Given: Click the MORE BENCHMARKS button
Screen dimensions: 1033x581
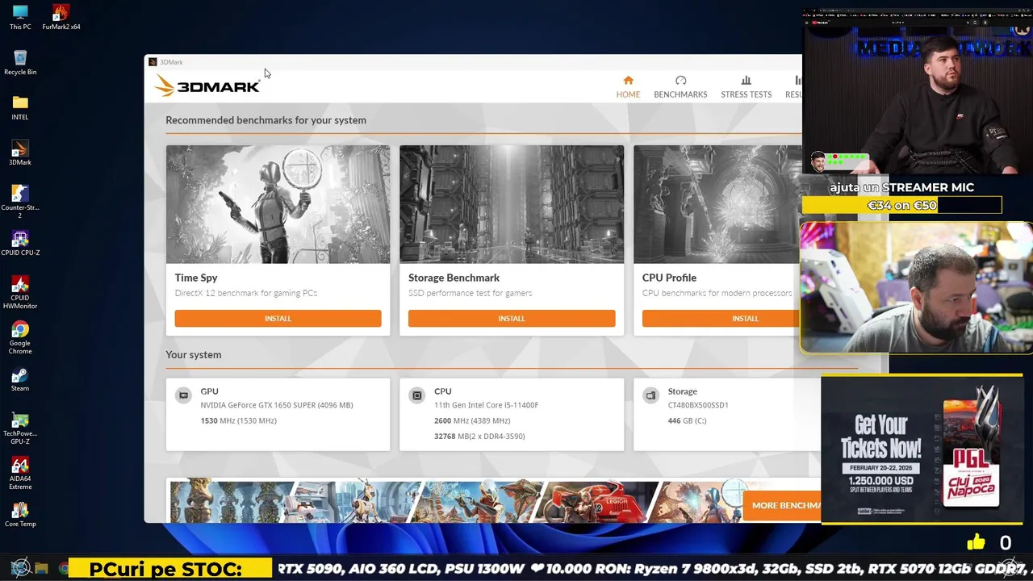Looking at the screenshot, I should (x=781, y=505).
